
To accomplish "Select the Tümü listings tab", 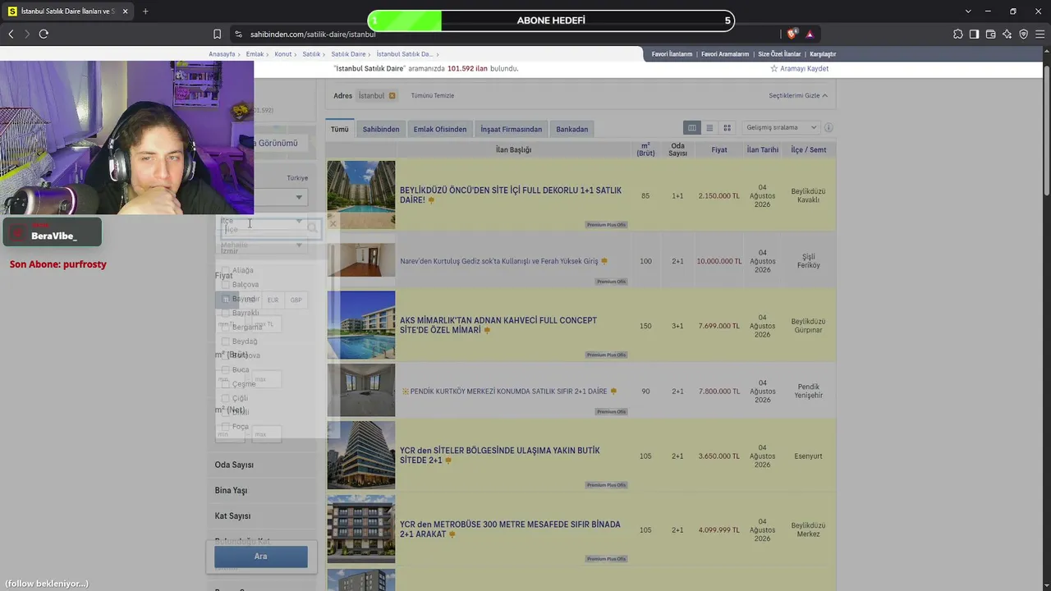I will [x=340, y=129].
